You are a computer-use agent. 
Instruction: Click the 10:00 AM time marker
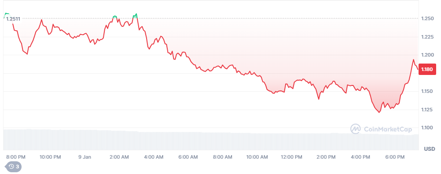click(x=257, y=157)
